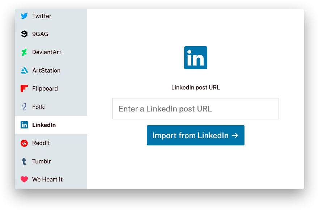
Task: Switch to the 9GAG source tab
Action: tap(51, 34)
